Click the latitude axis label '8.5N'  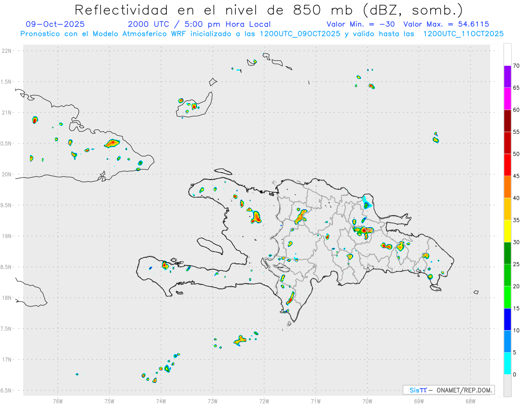point(7,267)
